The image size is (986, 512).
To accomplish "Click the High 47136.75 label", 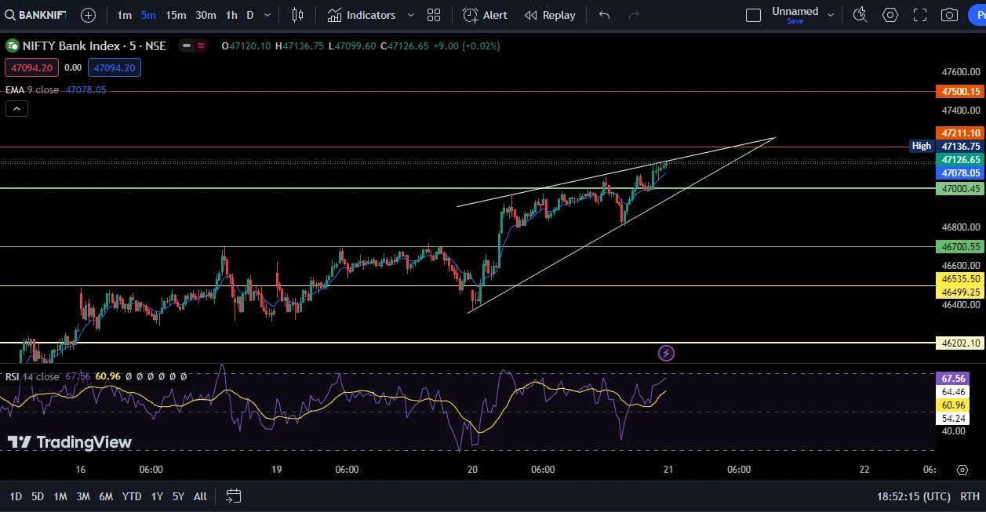I will click(946, 146).
